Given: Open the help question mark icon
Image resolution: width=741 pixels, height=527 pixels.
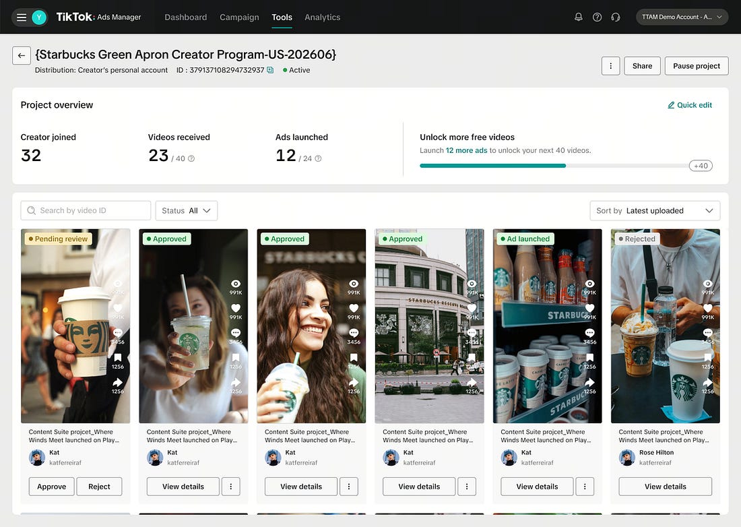Looking at the screenshot, I should [x=598, y=17].
